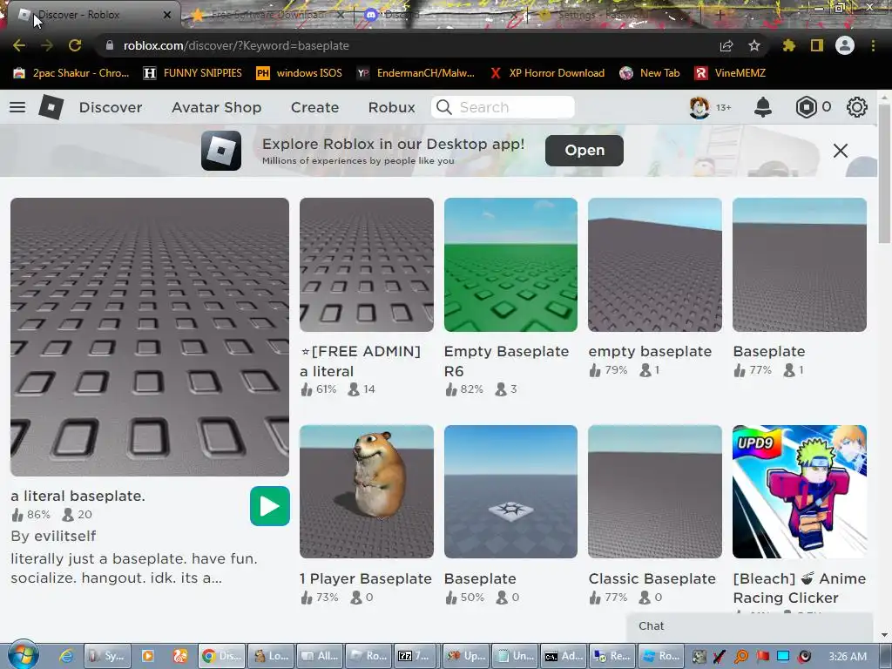
Task: Click the 'a literal baseplate.' title
Action: pos(78,496)
